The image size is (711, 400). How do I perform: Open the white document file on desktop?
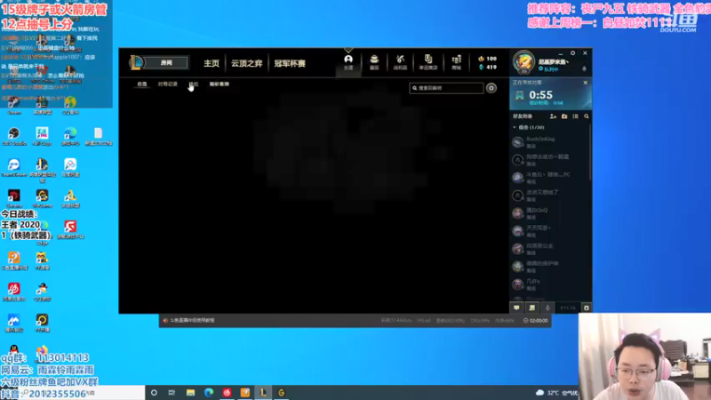98,136
